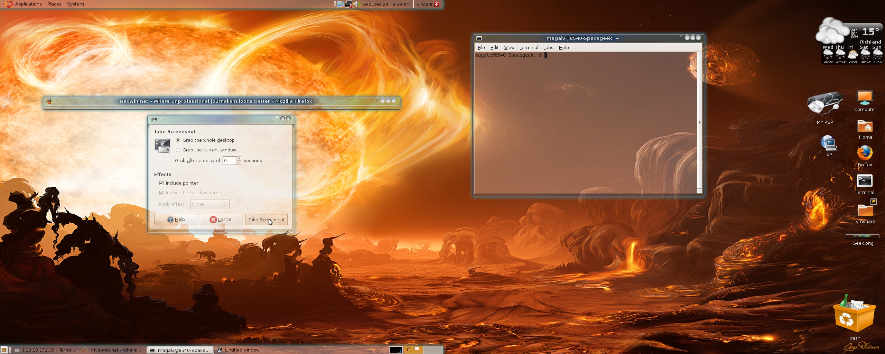Open the XP desktop icon
The height and width of the screenshot is (354, 885).
coord(829,143)
